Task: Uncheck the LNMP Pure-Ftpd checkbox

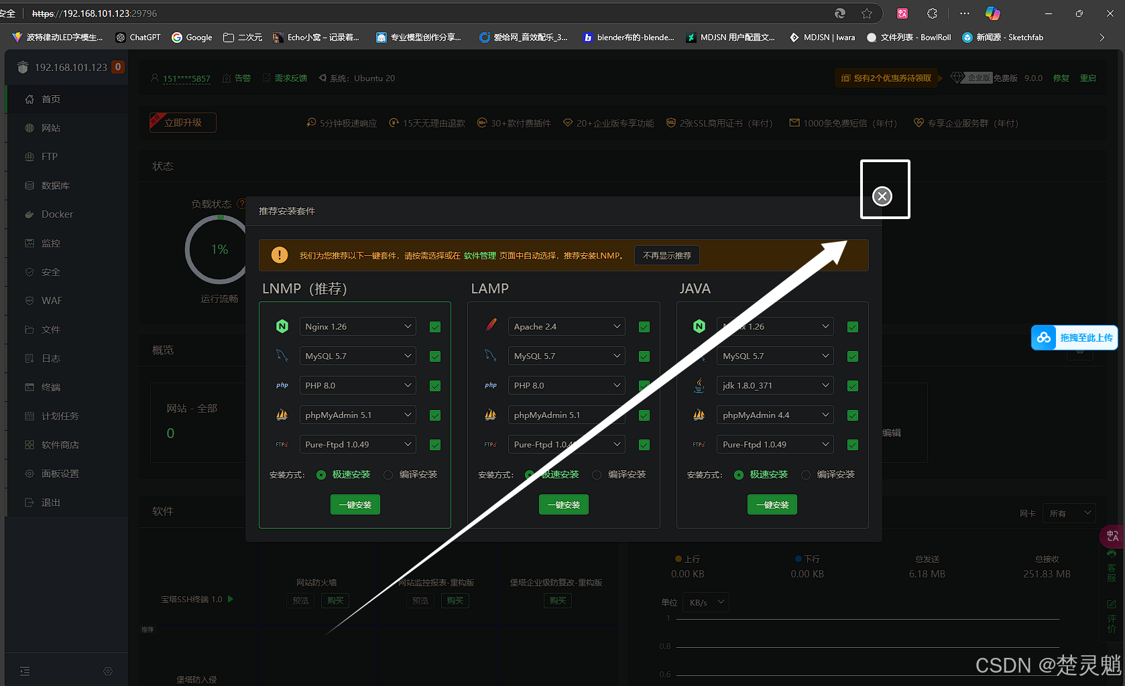Action: click(x=435, y=445)
